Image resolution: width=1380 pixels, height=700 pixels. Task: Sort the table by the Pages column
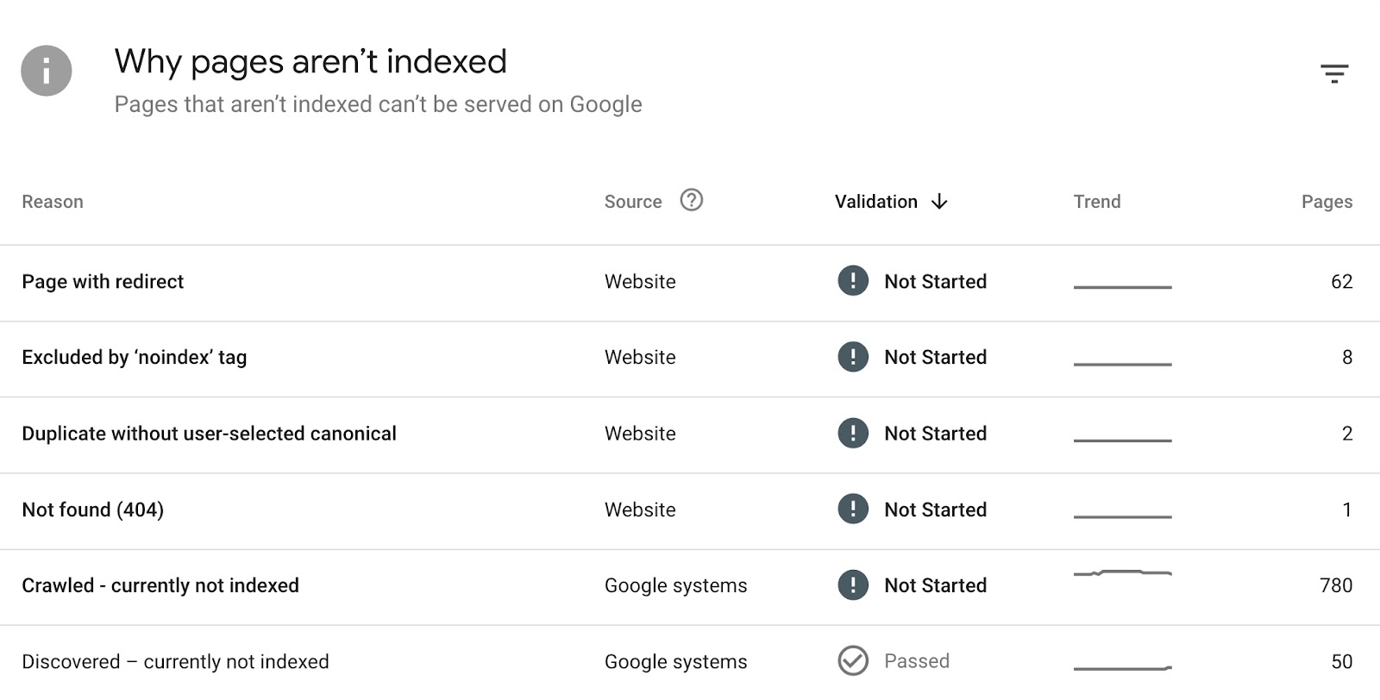click(1327, 201)
